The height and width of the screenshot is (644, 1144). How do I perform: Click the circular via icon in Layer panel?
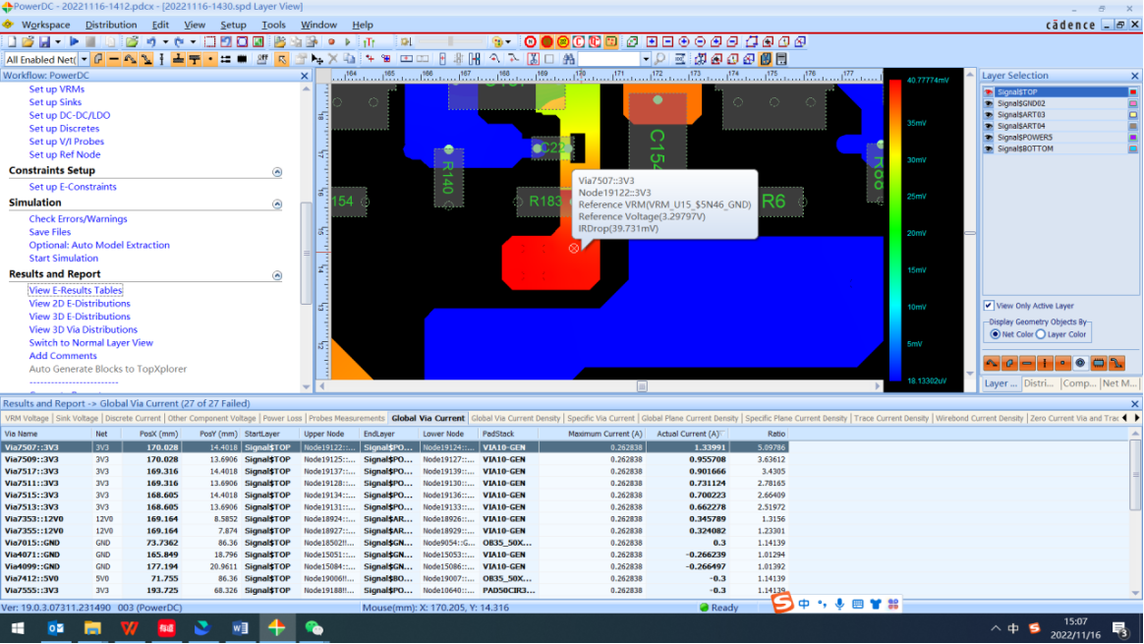1080,363
